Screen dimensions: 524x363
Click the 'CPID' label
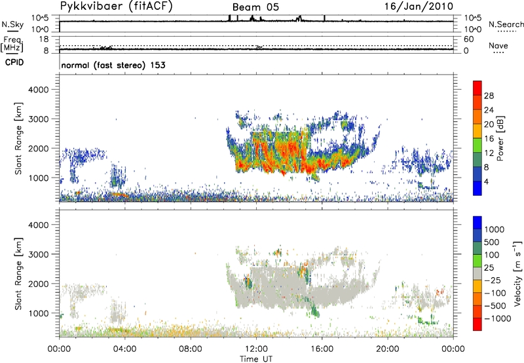point(14,62)
